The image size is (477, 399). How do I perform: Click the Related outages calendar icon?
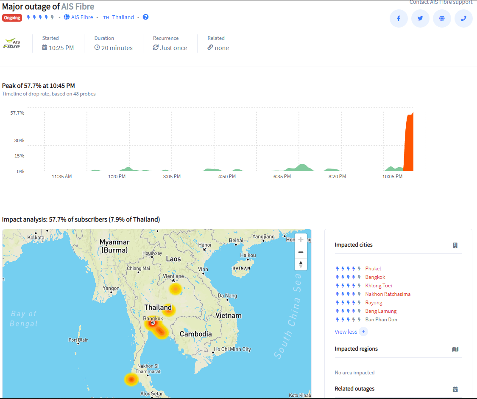[x=455, y=389]
